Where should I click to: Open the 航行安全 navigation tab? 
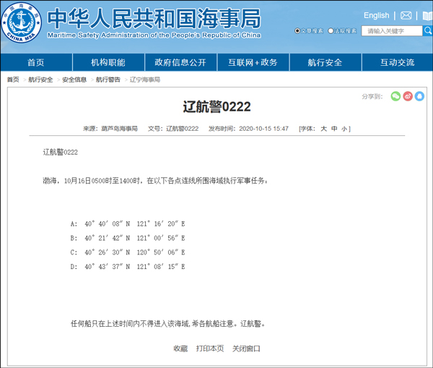pyautogui.click(x=325, y=62)
